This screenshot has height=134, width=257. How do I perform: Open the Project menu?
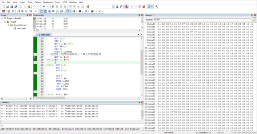22,2
